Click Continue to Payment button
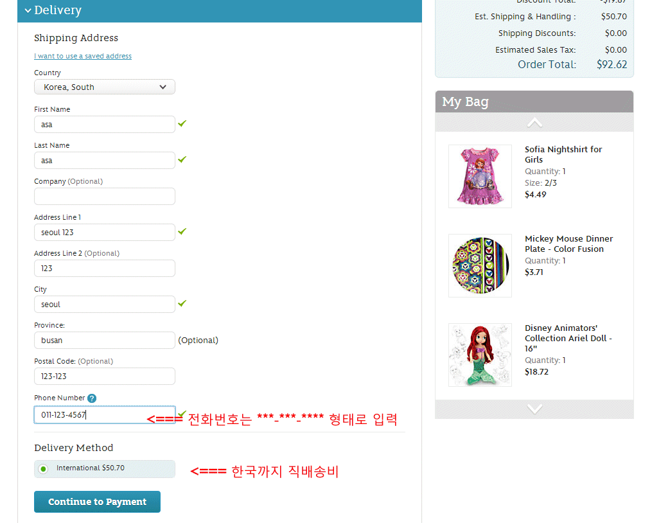Viewport: 652px width, 523px height. click(97, 502)
